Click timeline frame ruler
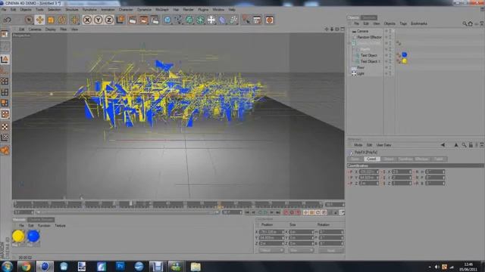 tap(168, 204)
